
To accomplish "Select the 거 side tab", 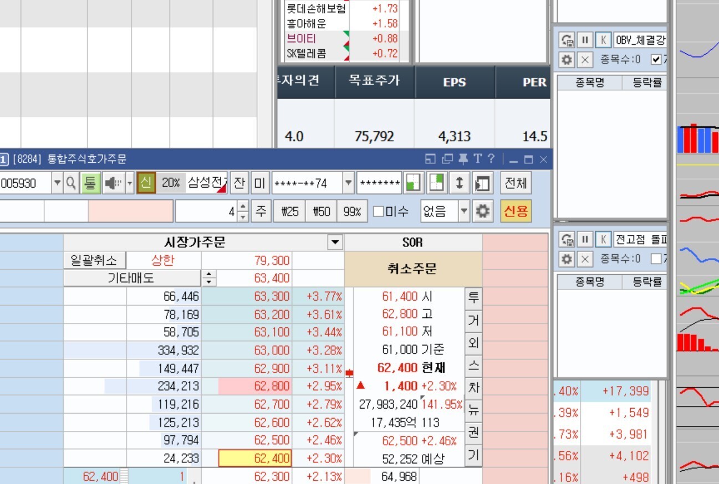I will (x=473, y=321).
